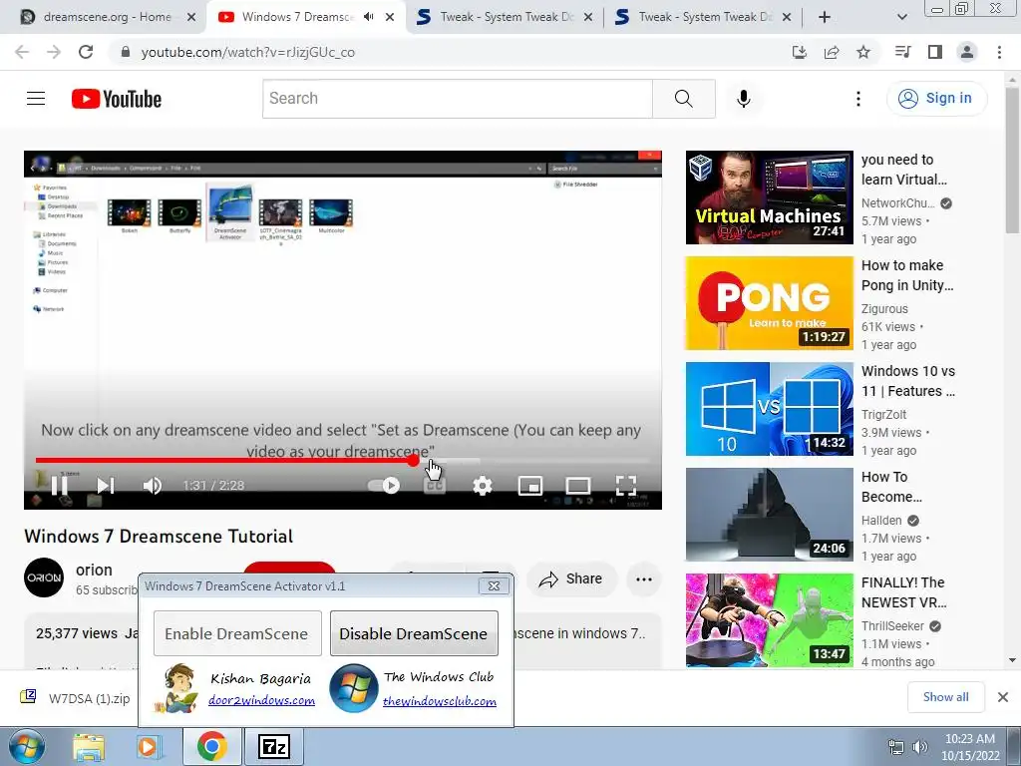Open downloaded W7DSA (1).zip file
Viewport: 1021px width, 766px height.
point(75,698)
